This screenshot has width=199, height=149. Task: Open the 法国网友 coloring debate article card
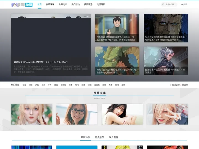tap(166, 28)
